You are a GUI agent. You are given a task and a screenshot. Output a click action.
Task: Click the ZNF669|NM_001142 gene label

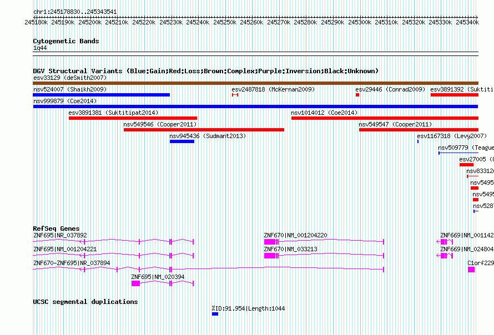[467, 235]
